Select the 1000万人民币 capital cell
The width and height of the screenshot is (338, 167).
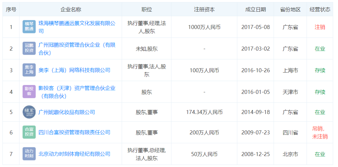click(x=204, y=27)
